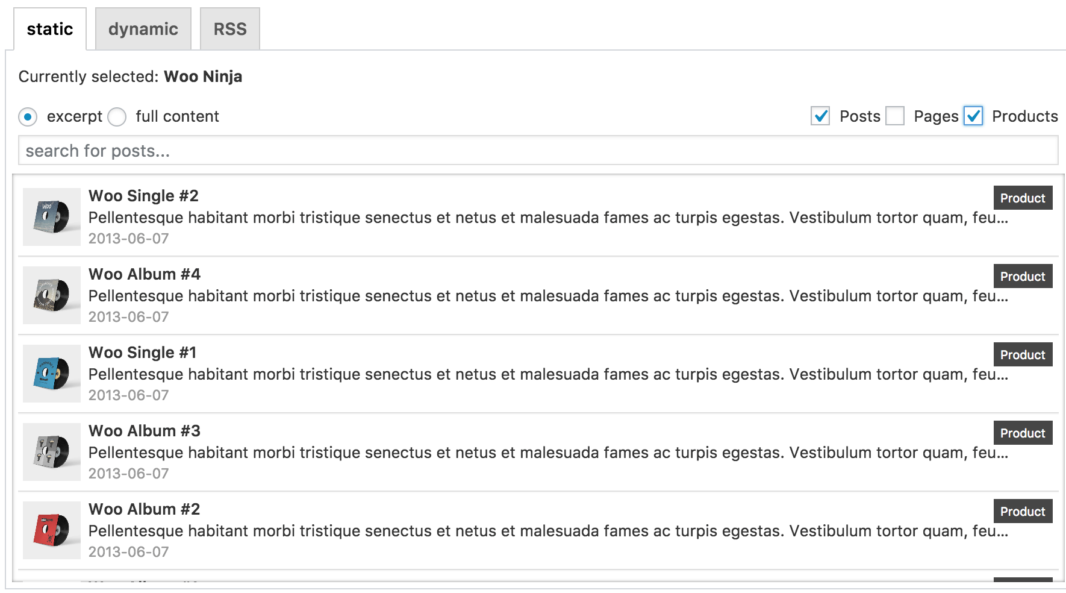Enable the Pages checkbox
1066x593 pixels.
(x=895, y=116)
